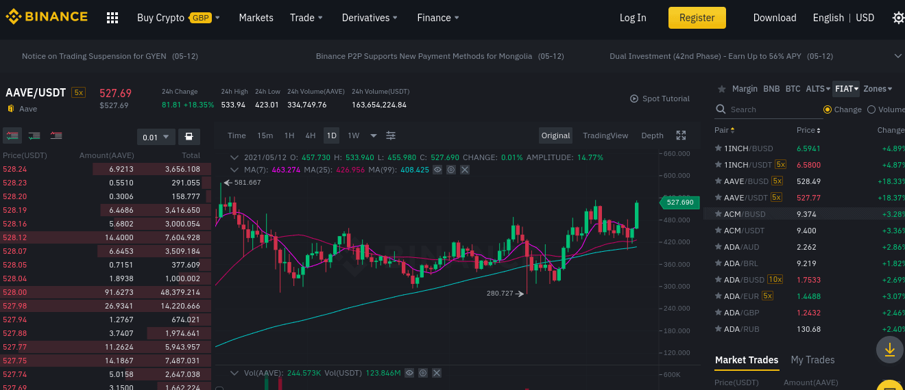
Task: Open more chart intervals dropdown arrow
Action: pos(374,135)
